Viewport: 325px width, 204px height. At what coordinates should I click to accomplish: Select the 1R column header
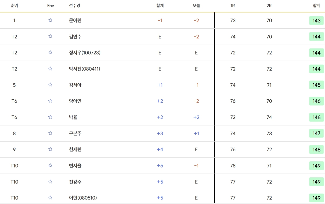coord(233,6)
